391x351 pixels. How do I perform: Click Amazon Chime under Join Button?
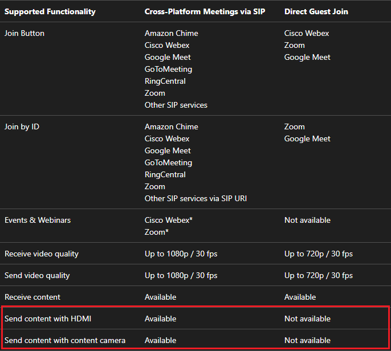(172, 33)
